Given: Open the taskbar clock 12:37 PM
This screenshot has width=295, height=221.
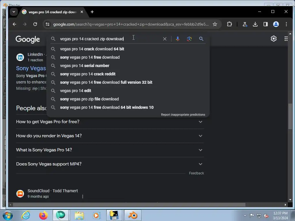Looking at the screenshot, I should pos(280,216).
